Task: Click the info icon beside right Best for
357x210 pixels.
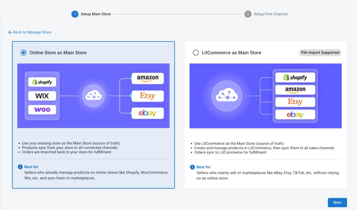Action: click(x=192, y=167)
